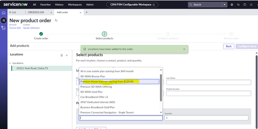Select Premium Connected Navigation - Single Tenant
The height and width of the screenshot is (129, 258).
[119, 112]
